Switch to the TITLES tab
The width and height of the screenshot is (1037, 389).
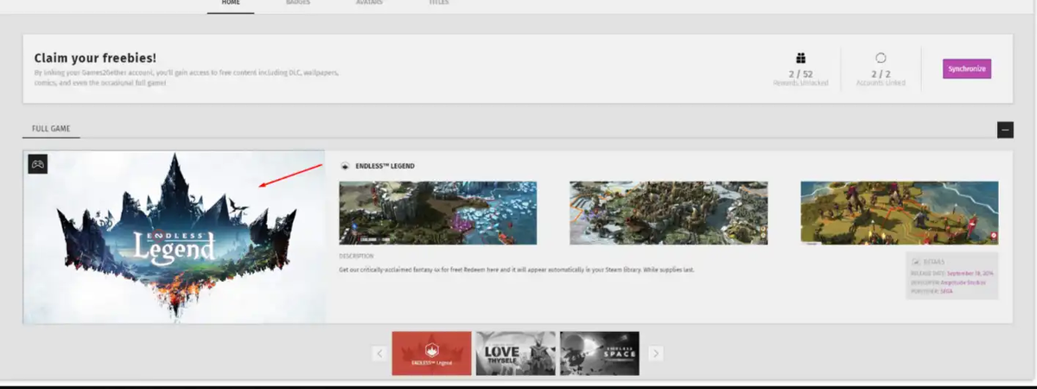(x=439, y=3)
